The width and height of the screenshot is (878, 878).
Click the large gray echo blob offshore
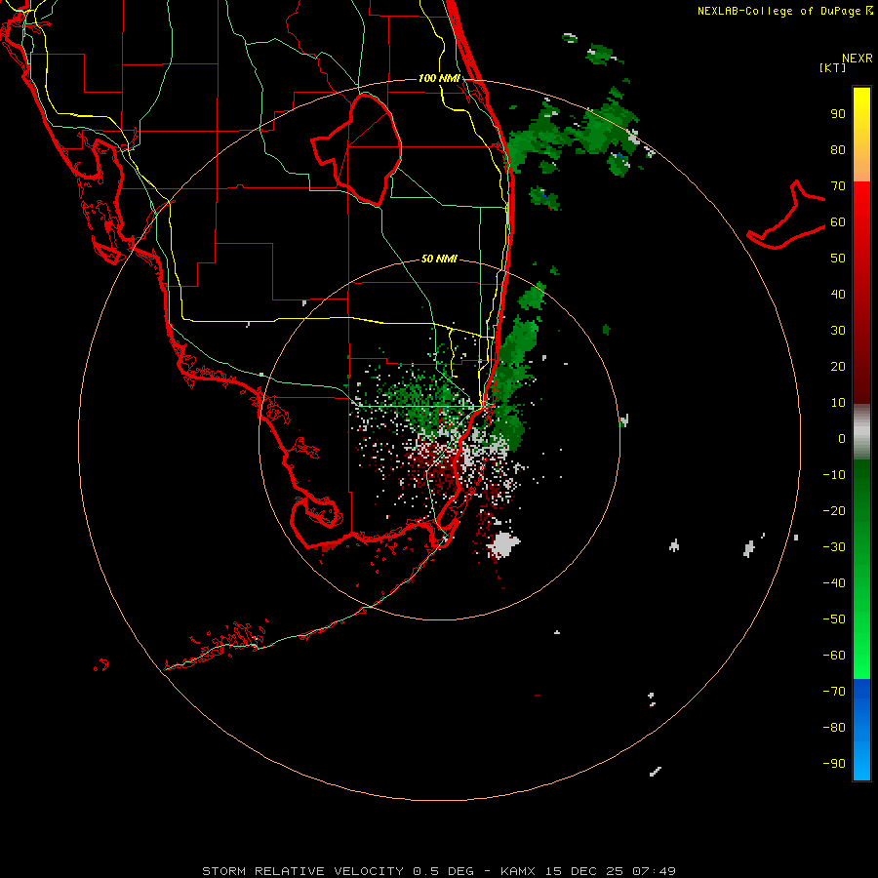click(x=503, y=544)
